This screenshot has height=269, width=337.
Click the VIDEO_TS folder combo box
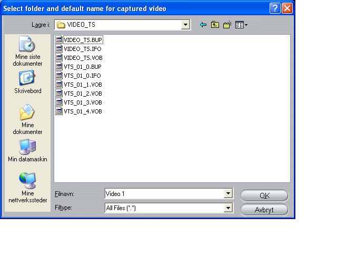122,25
